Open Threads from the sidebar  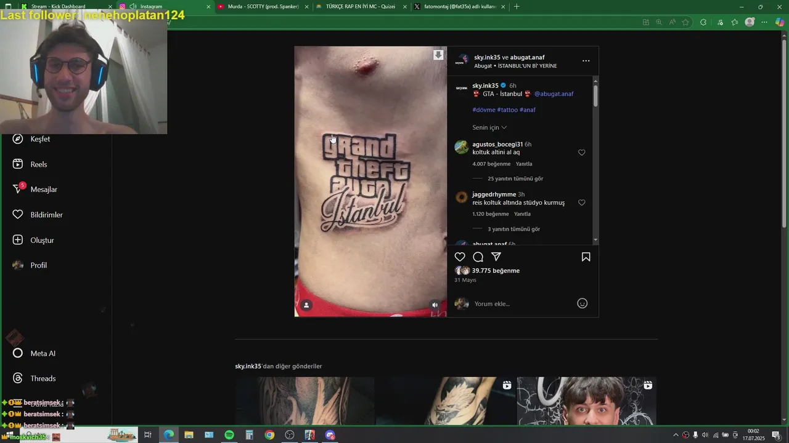click(x=35, y=378)
